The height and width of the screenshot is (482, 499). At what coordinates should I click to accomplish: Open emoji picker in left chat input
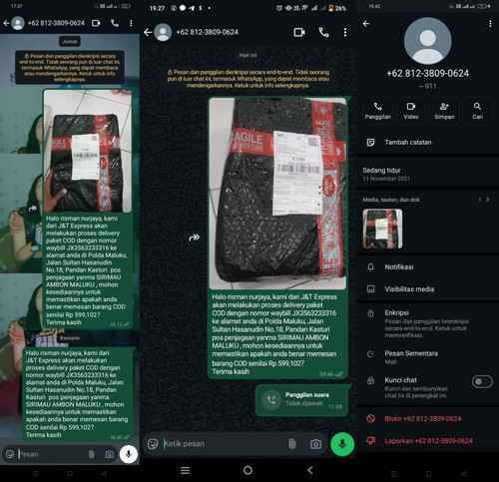(x=10, y=454)
